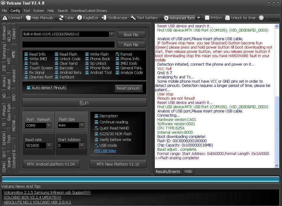Open the Oscilloscope tool

114,18
